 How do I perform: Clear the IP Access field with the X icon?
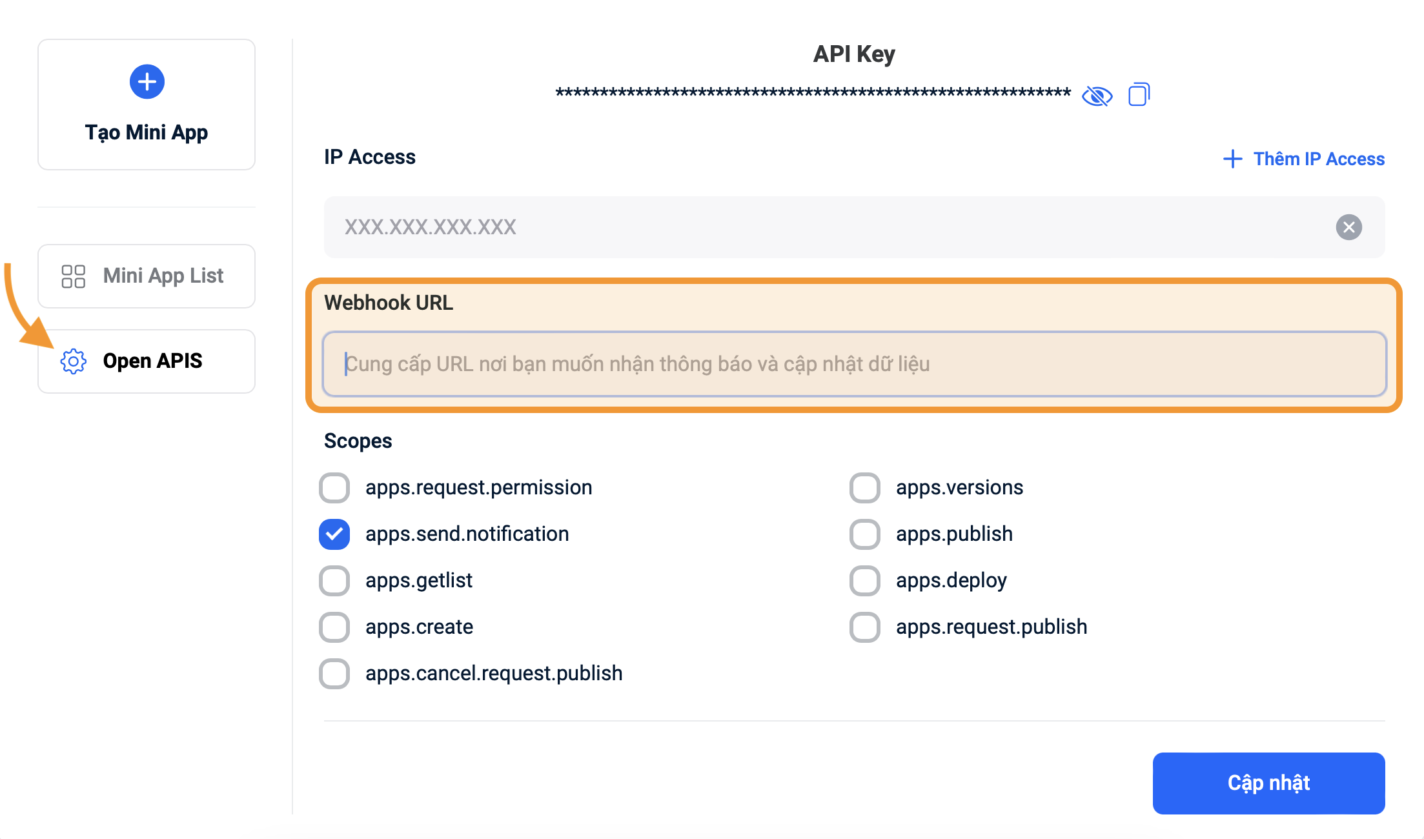1348,227
